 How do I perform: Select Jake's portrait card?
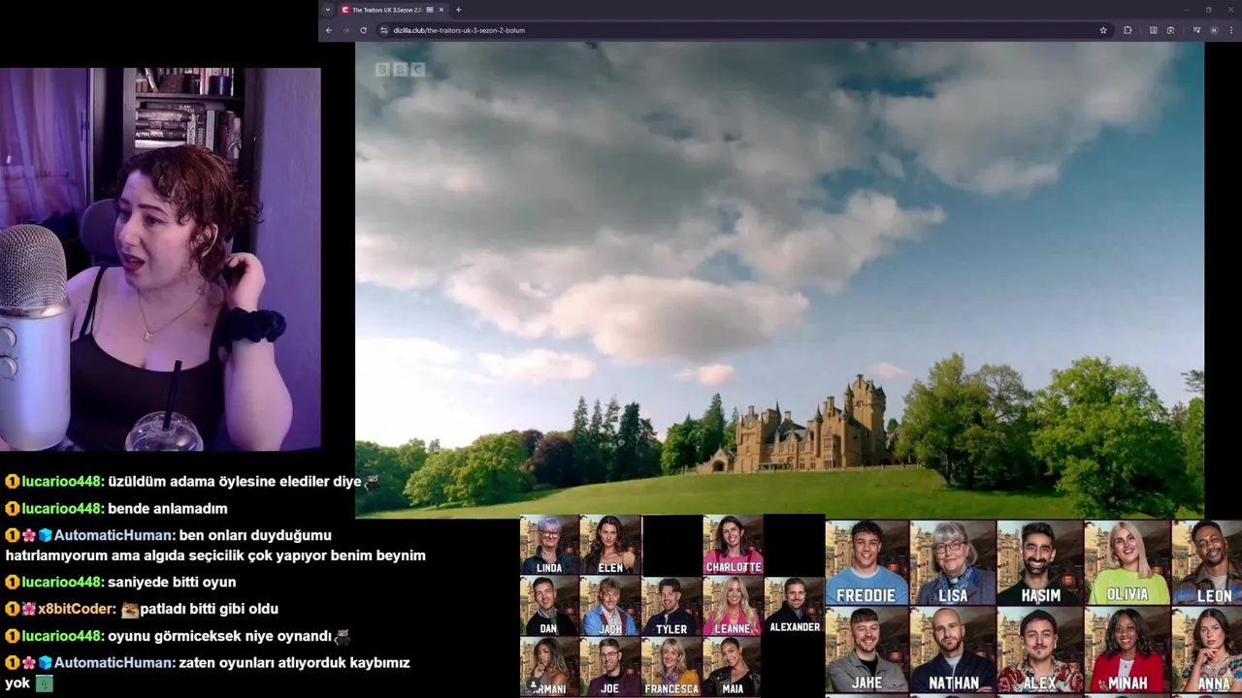866,651
